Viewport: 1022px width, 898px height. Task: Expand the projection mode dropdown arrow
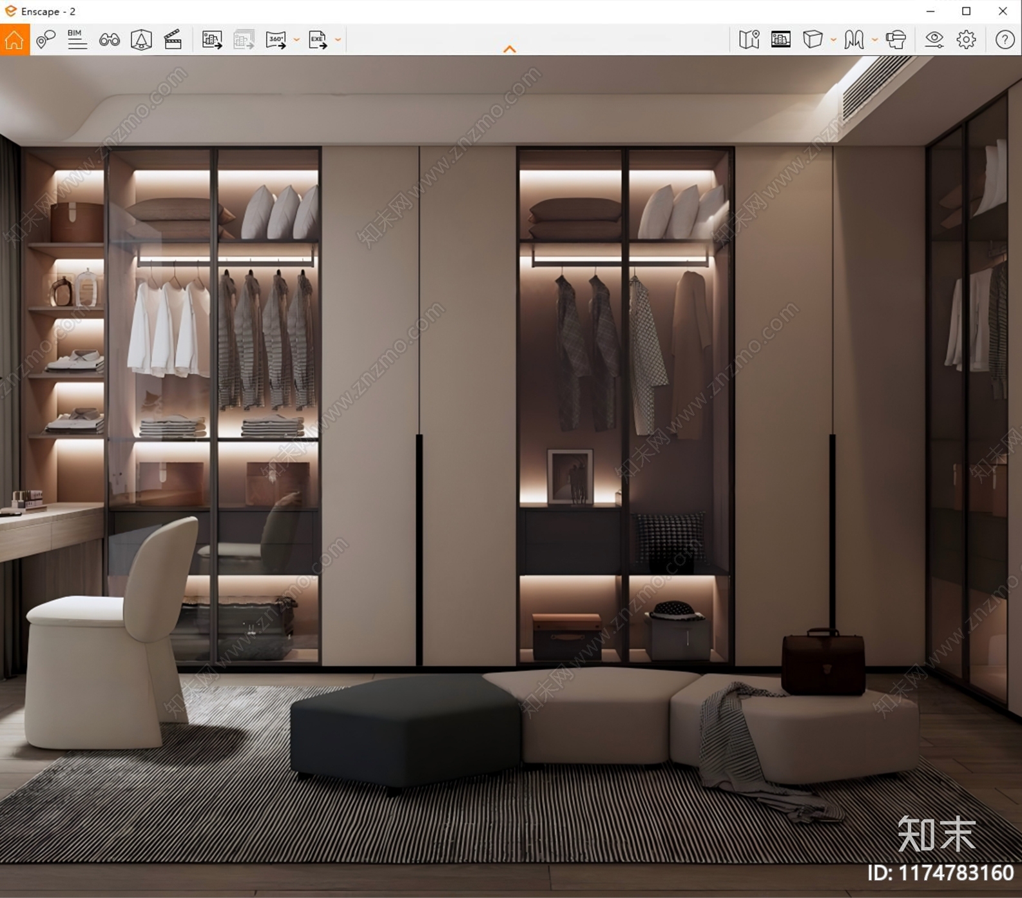point(833,40)
